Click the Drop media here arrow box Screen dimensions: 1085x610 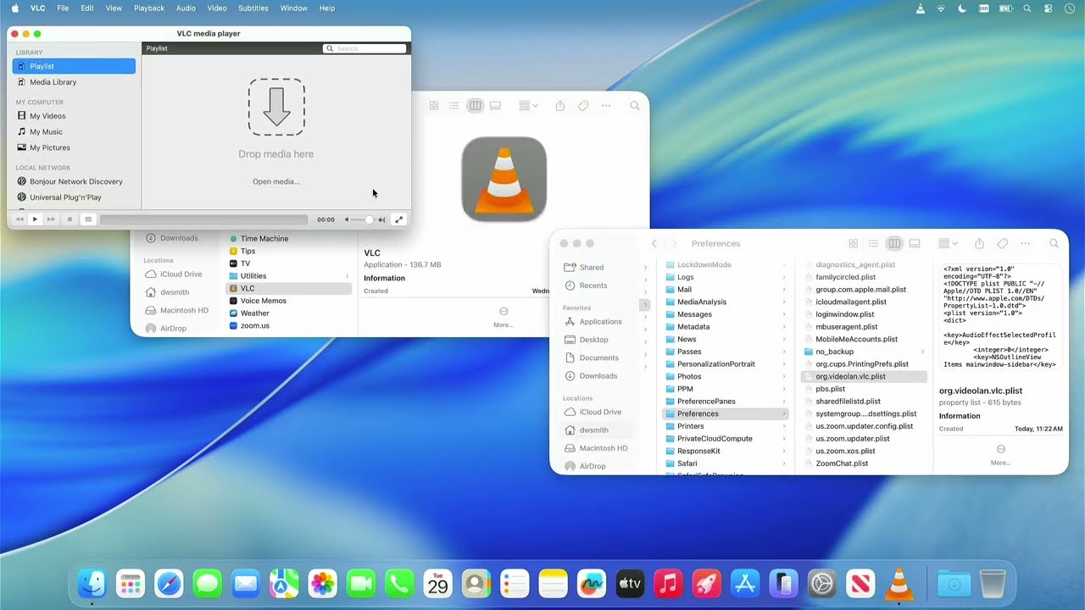pyautogui.click(x=276, y=107)
